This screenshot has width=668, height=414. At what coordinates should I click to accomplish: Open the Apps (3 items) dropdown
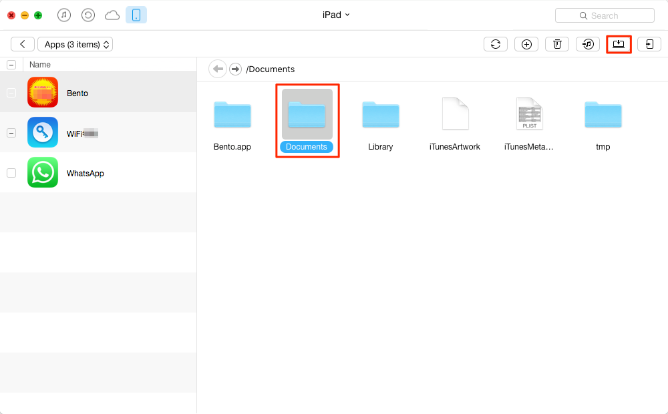pyautogui.click(x=75, y=44)
